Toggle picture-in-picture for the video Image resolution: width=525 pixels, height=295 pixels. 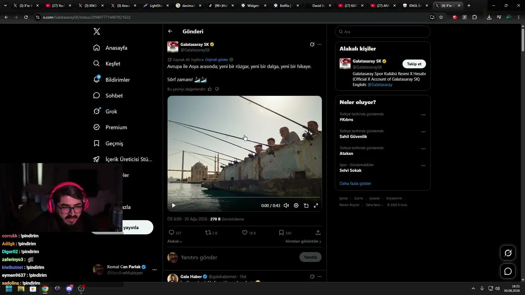[x=306, y=206]
